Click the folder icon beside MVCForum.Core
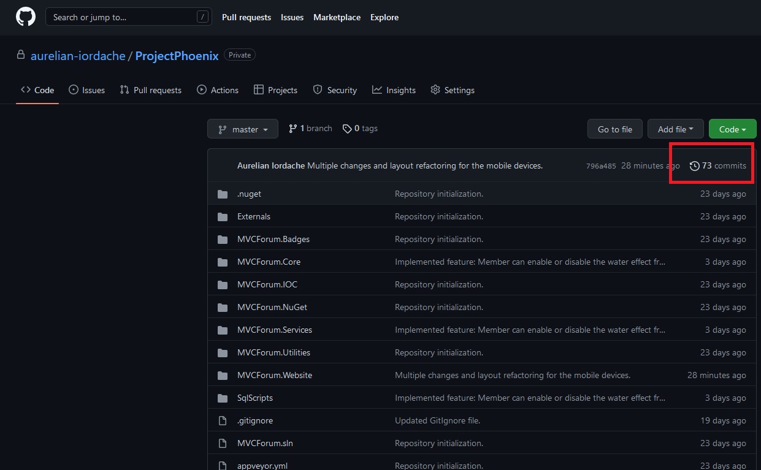This screenshot has height=470, width=761. point(223,262)
